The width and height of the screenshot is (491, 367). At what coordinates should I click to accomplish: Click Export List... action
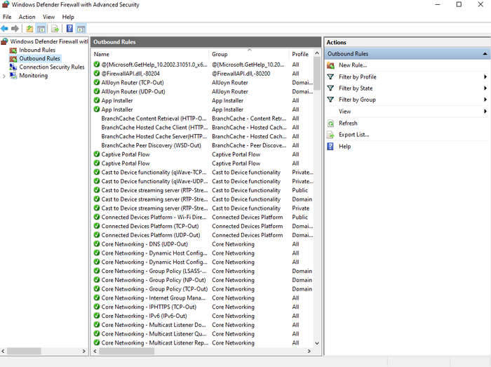coord(354,135)
